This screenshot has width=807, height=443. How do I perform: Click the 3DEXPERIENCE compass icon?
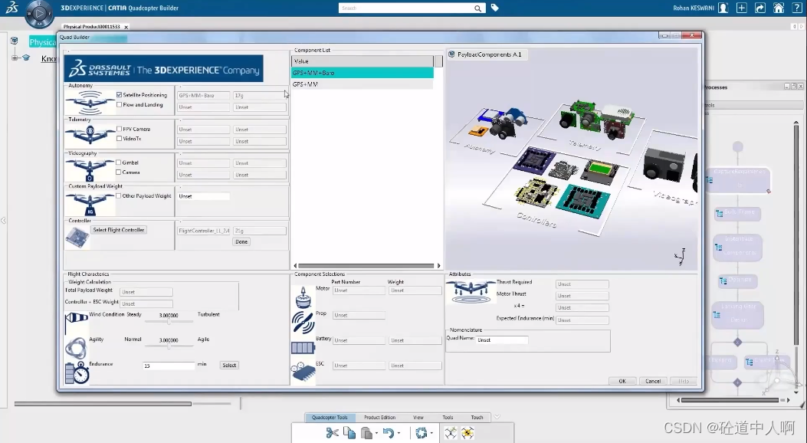click(x=39, y=13)
